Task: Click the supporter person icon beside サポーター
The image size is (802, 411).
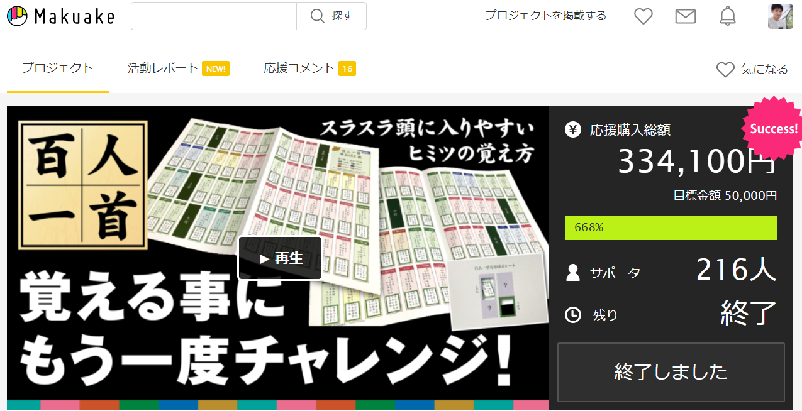Action: (572, 271)
